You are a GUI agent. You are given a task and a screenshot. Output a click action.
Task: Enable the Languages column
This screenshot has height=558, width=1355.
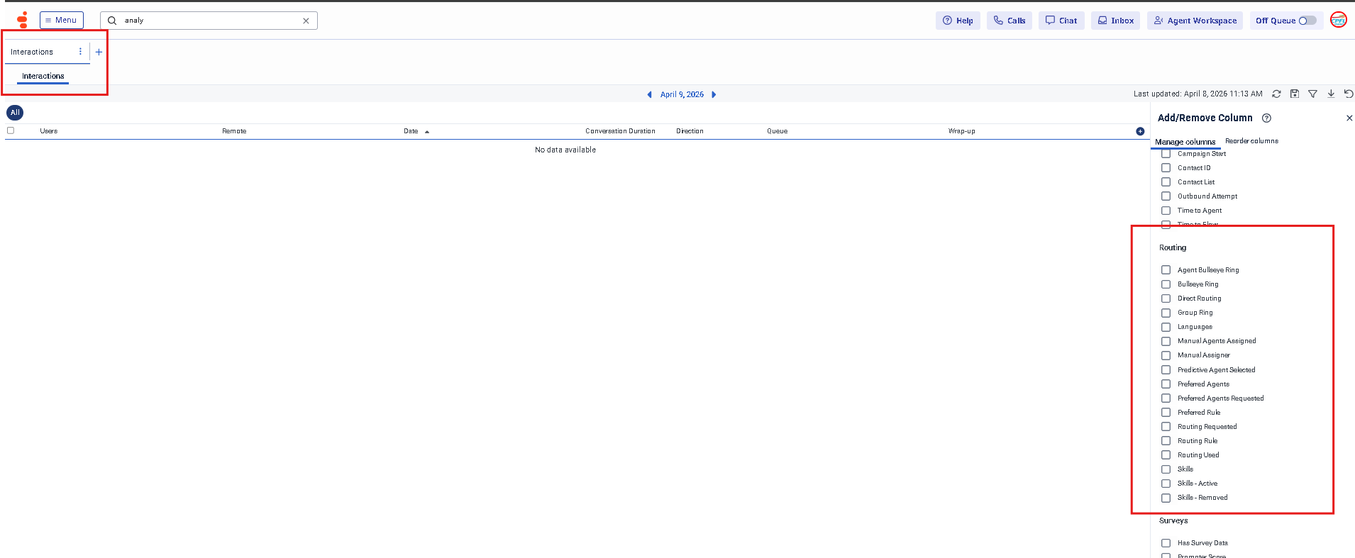[x=1166, y=327]
